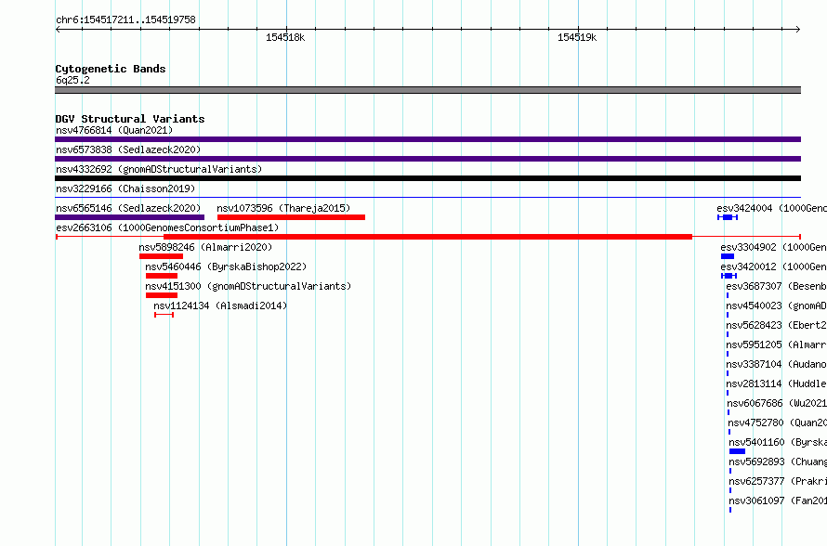Open variant nsv6573838 (Sedlazeck2020) label
The width and height of the screenshot is (827, 546).
[128, 149]
